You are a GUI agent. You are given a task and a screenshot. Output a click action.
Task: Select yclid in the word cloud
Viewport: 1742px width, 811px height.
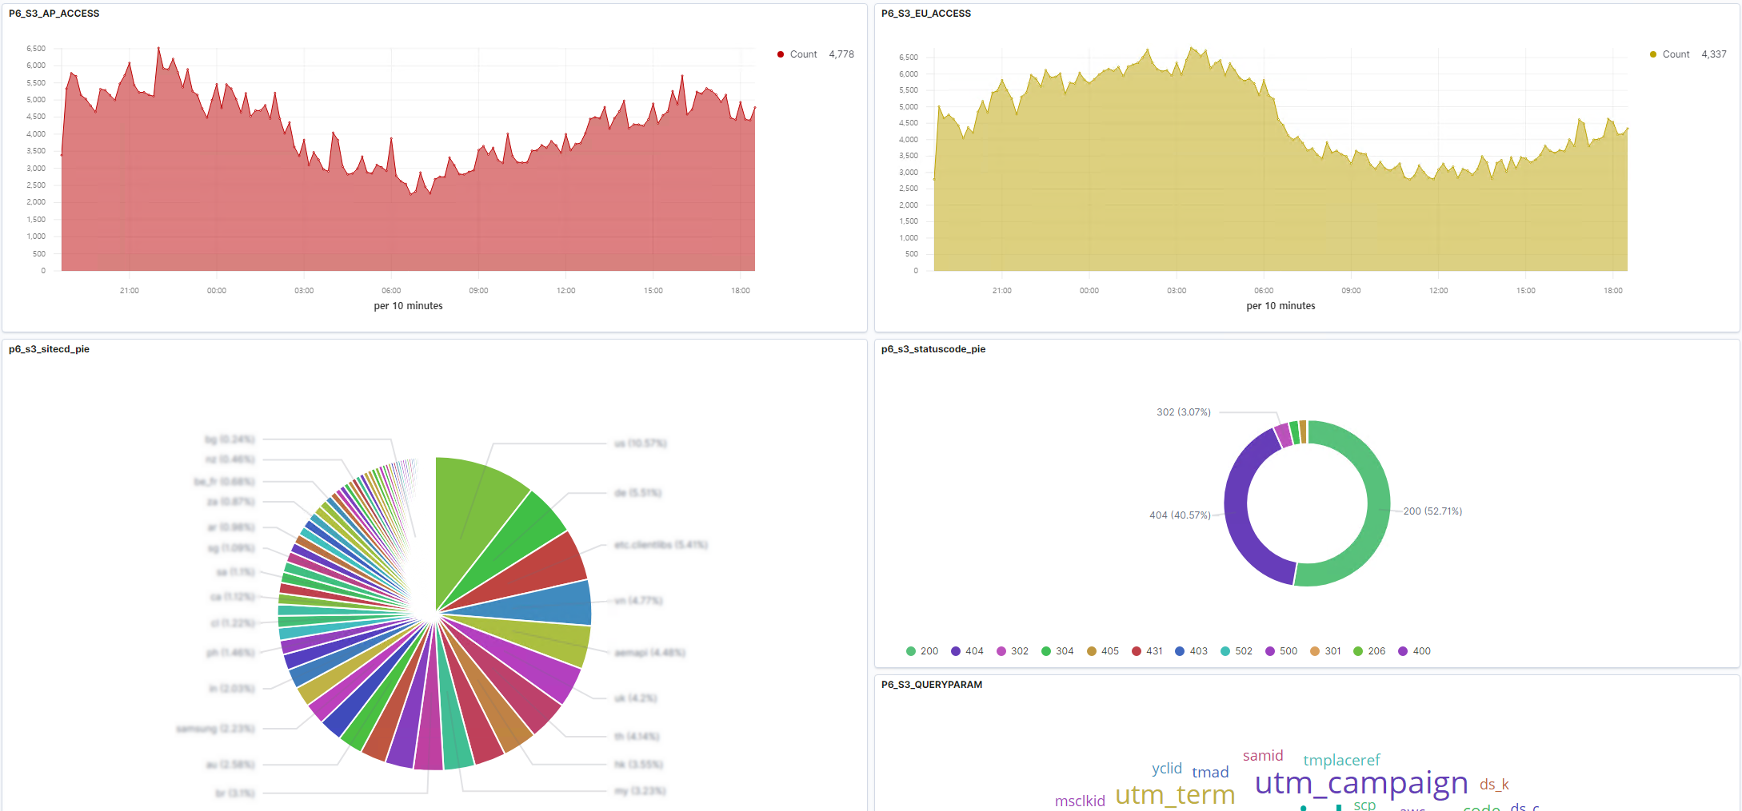[1167, 769]
